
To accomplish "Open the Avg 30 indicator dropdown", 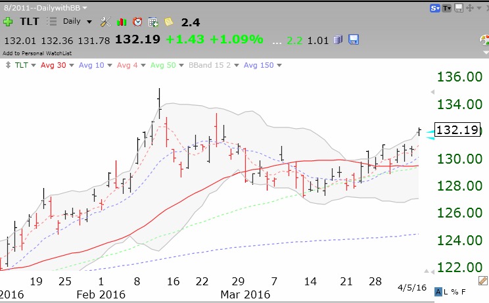I will coord(72,66).
